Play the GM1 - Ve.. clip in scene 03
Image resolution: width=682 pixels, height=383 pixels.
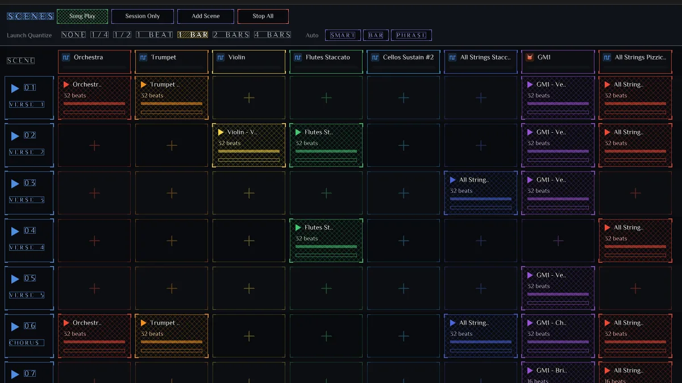[x=530, y=180]
